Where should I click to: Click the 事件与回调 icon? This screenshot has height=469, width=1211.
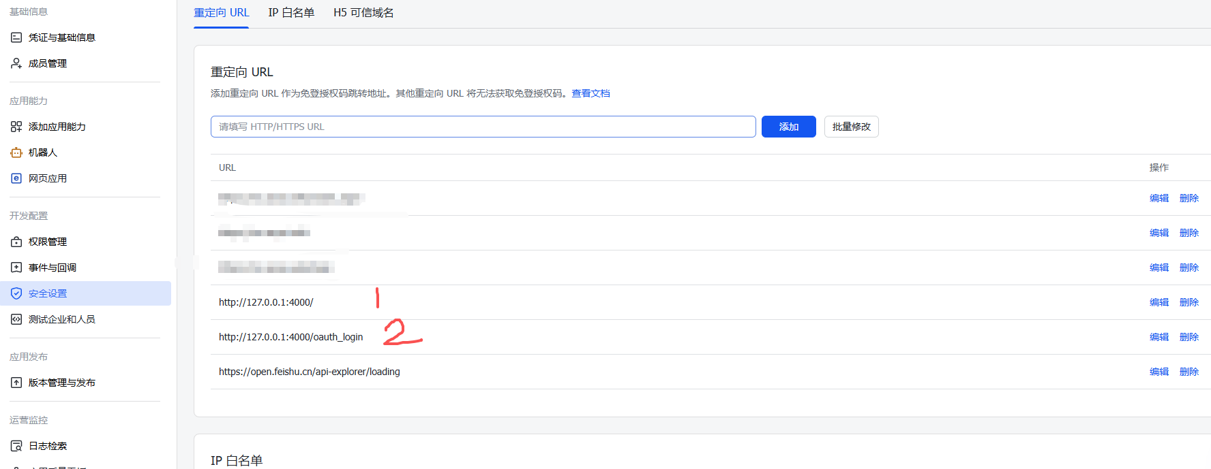tap(16, 268)
